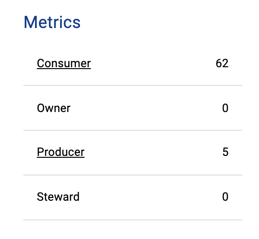Click the divider line below Producer row
259x239 pixels.
tap(133, 175)
